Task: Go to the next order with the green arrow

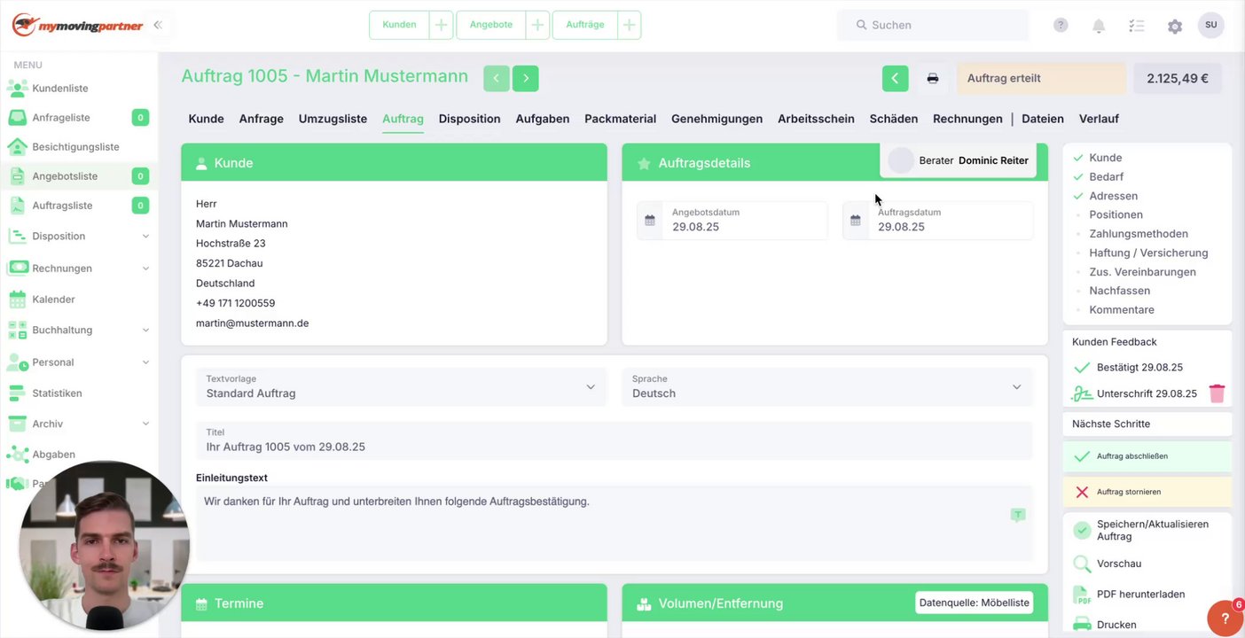Action: tap(525, 78)
